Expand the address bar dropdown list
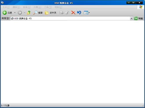Screen dimensions: 145x108 click(x=131, y=18)
